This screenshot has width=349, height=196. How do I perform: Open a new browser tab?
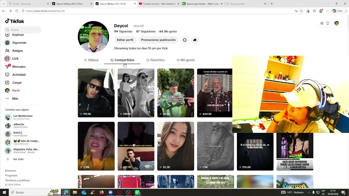[x=272, y=4]
